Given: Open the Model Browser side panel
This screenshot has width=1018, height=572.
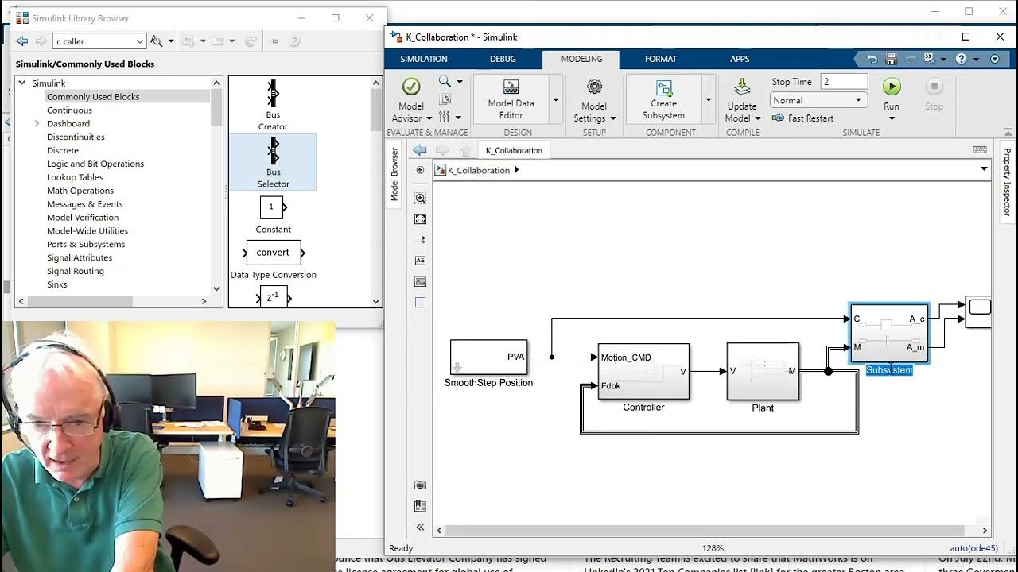Looking at the screenshot, I should (394, 173).
